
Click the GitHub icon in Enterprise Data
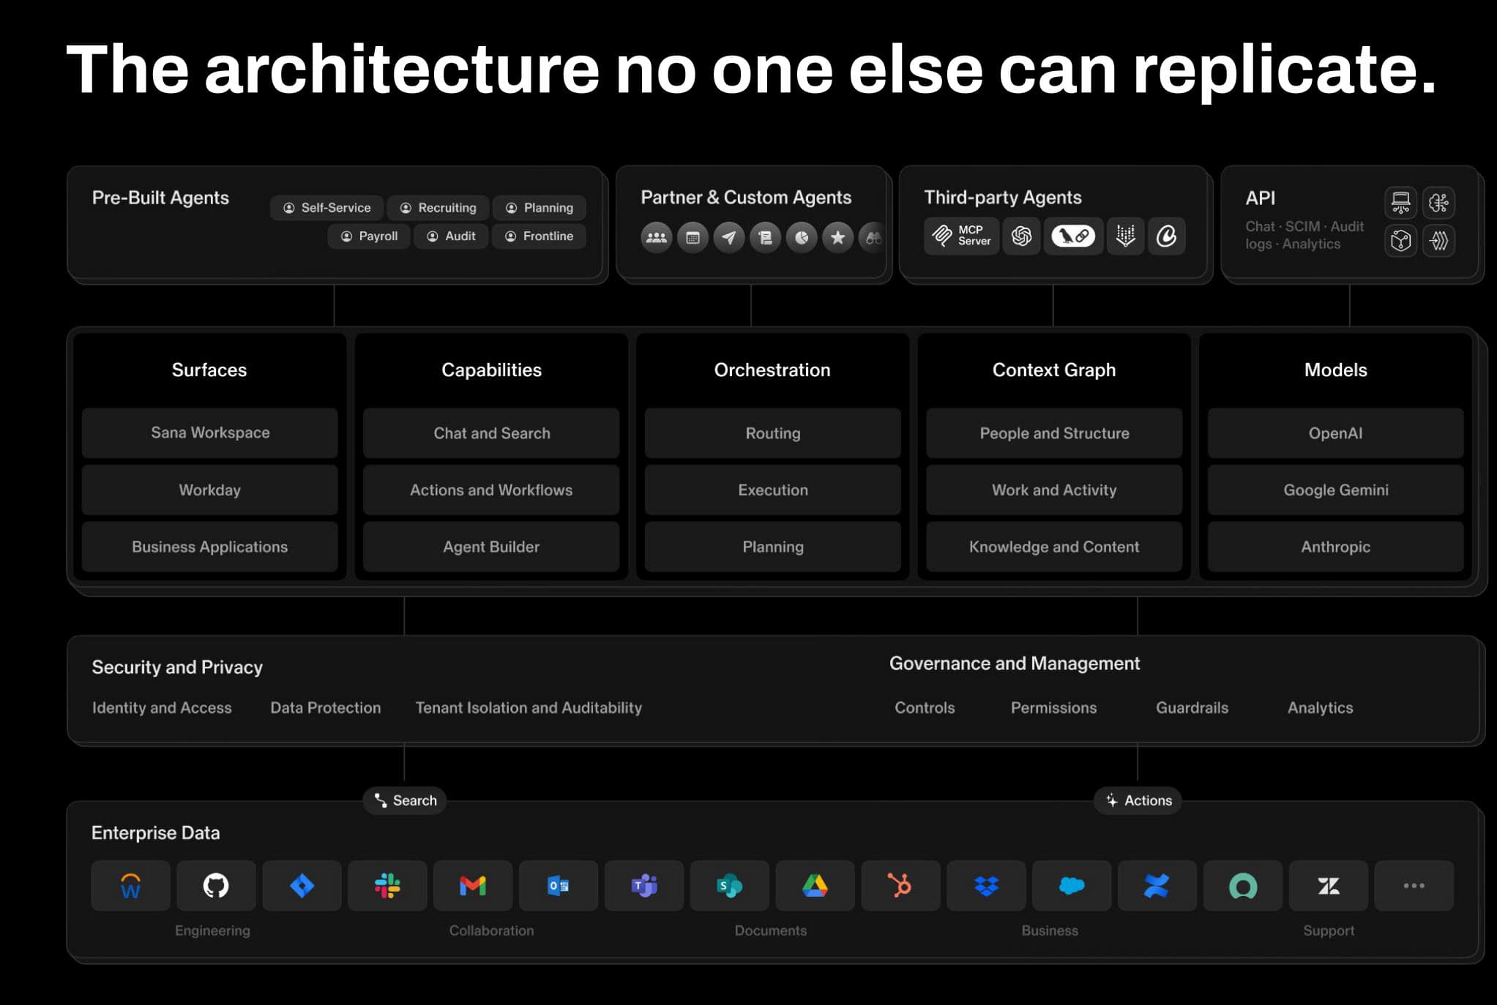coord(216,886)
